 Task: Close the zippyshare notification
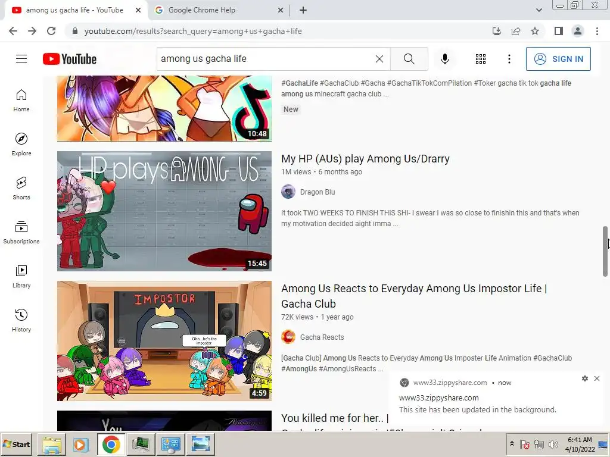[x=597, y=378]
